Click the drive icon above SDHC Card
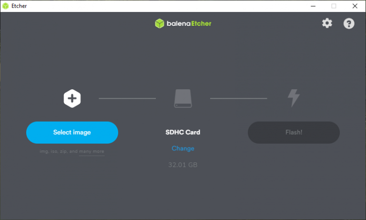366x220 pixels. coord(183,98)
